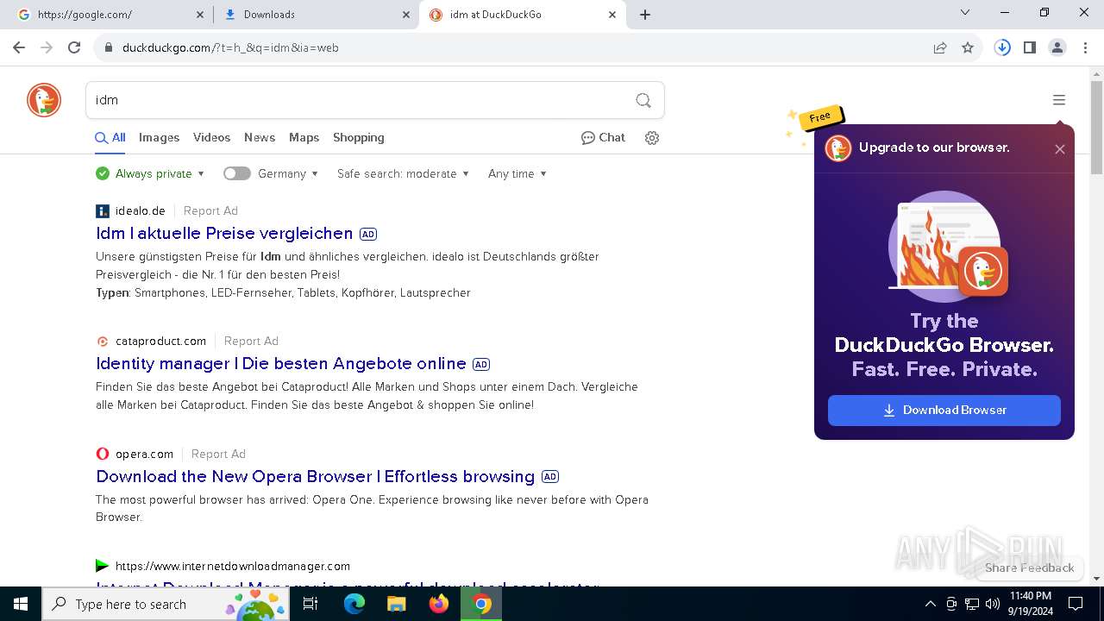This screenshot has width=1104, height=621.
Task: Launch Microsoft Edge from taskbar
Action: coord(354,604)
